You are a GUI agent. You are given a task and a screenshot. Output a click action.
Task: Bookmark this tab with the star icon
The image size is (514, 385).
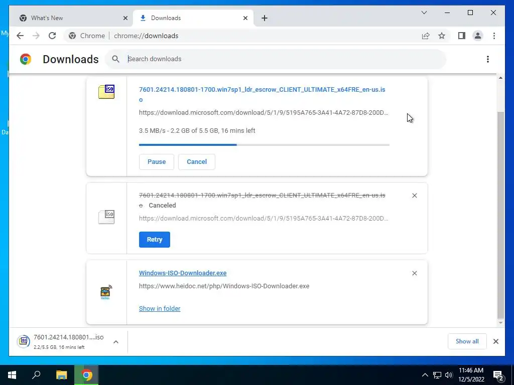442,36
